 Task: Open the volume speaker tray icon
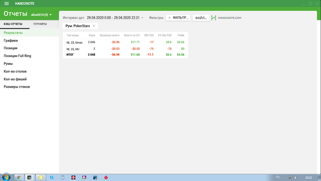tap(296, 177)
